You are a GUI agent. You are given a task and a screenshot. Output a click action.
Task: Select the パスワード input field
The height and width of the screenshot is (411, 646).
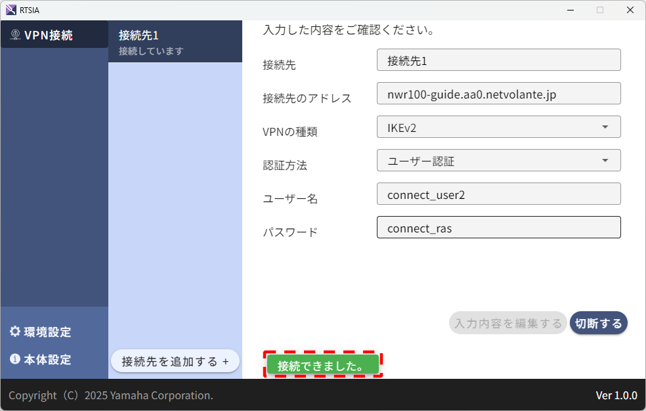(499, 227)
